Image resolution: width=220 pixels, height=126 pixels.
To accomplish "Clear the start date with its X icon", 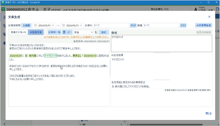I will pyautogui.click(x=53, y=25).
